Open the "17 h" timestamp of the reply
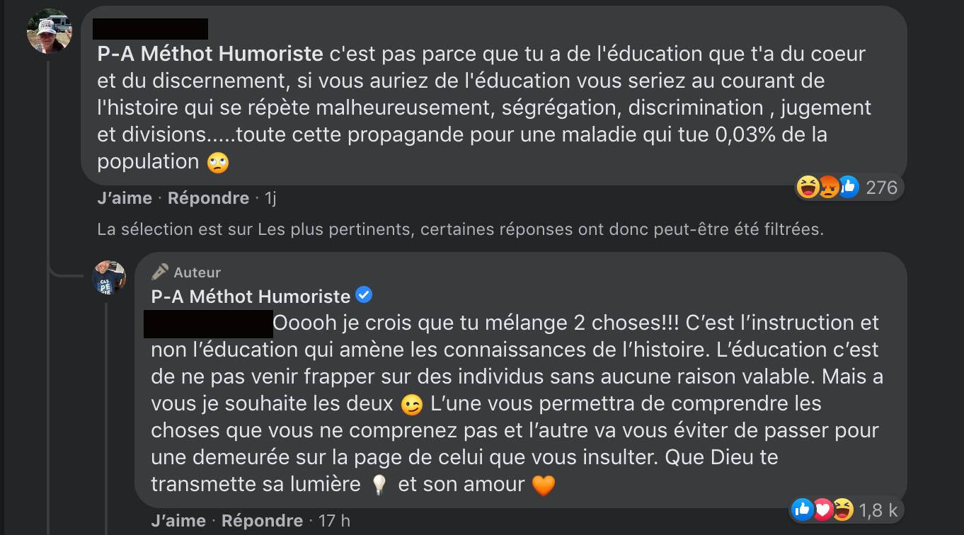Image resolution: width=964 pixels, height=535 pixels. pos(334,521)
